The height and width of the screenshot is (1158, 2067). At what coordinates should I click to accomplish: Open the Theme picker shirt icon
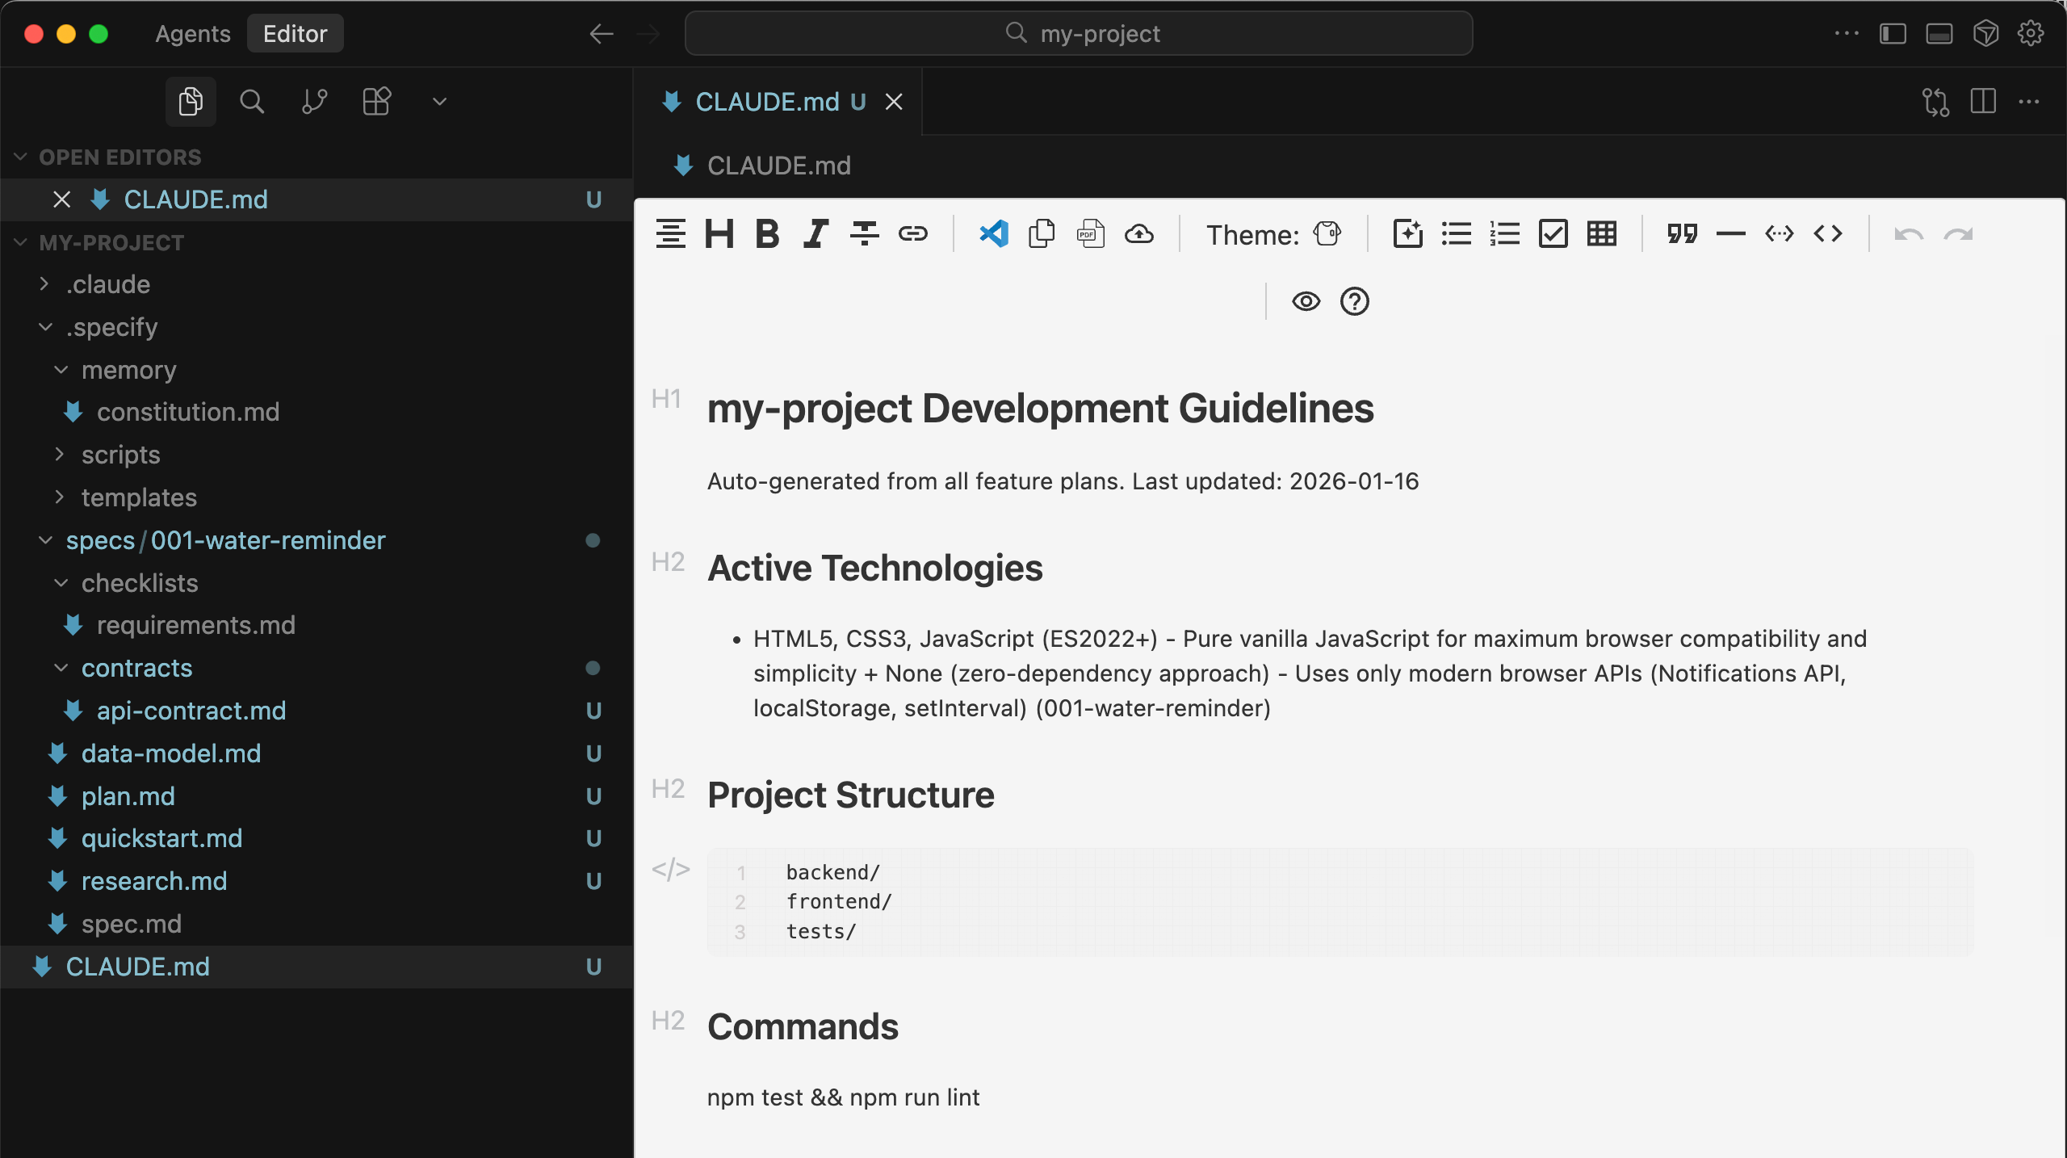tap(1327, 234)
